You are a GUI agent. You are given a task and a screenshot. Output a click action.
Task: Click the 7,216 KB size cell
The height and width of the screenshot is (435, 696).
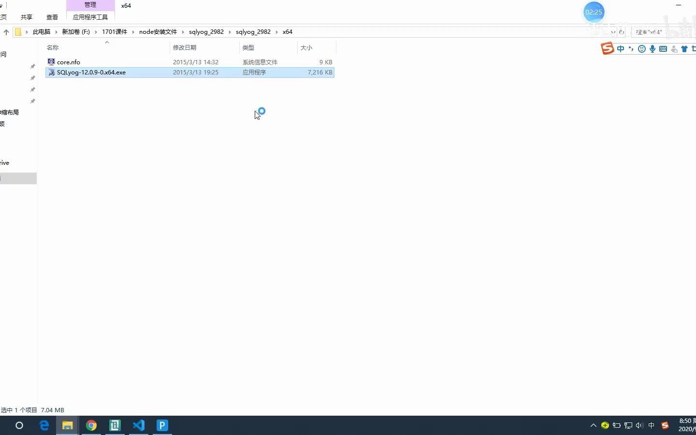[x=320, y=72]
